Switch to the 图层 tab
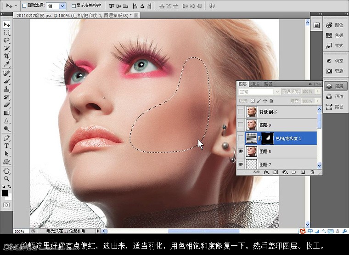 (x=242, y=84)
